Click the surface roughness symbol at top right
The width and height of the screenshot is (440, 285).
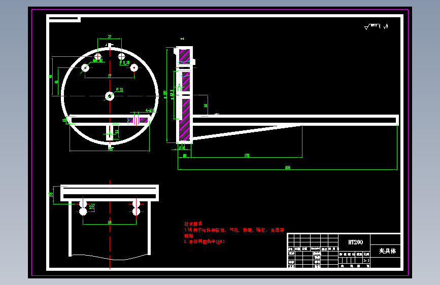coord(376,26)
